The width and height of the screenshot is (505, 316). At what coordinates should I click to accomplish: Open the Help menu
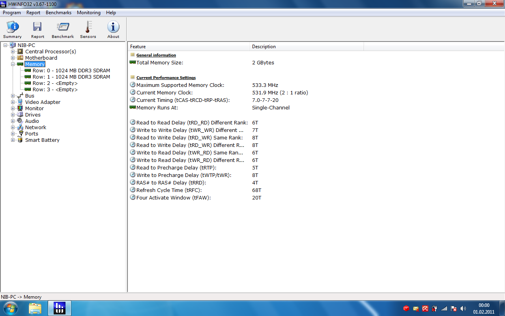[x=111, y=13]
